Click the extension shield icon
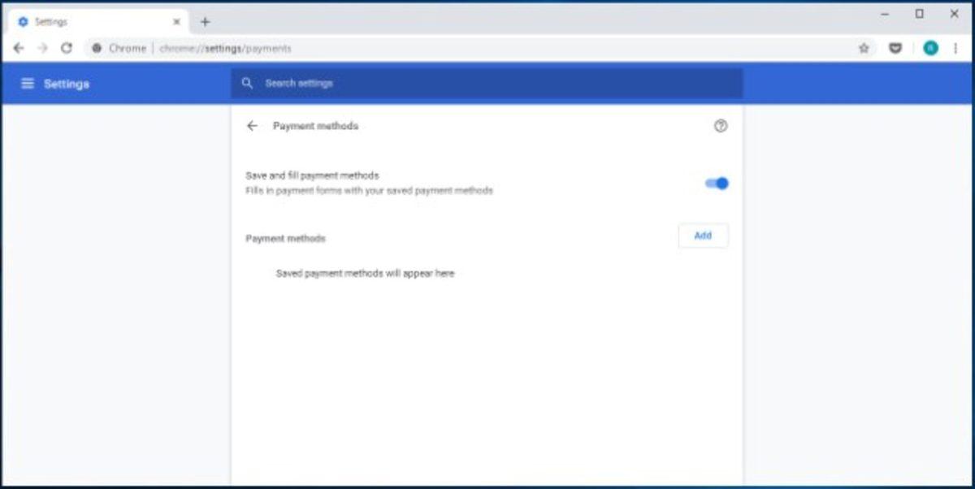The width and height of the screenshot is (975, 489). (896, 48)
